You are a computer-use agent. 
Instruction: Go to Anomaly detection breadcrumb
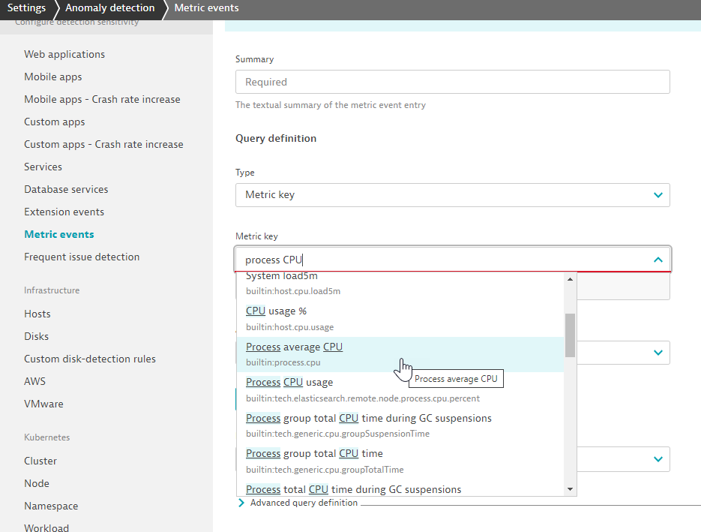pos(109,8)
